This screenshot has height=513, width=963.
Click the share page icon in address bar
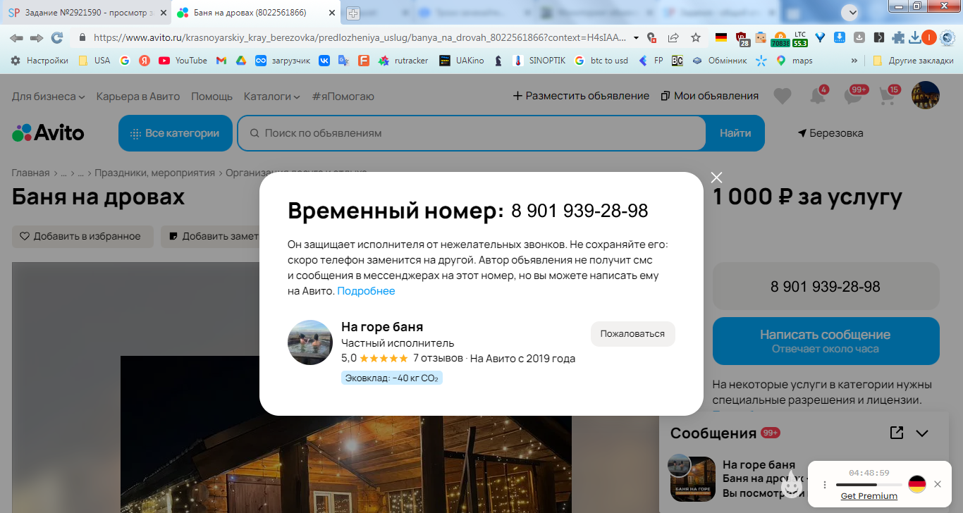[x=673, y=37]
